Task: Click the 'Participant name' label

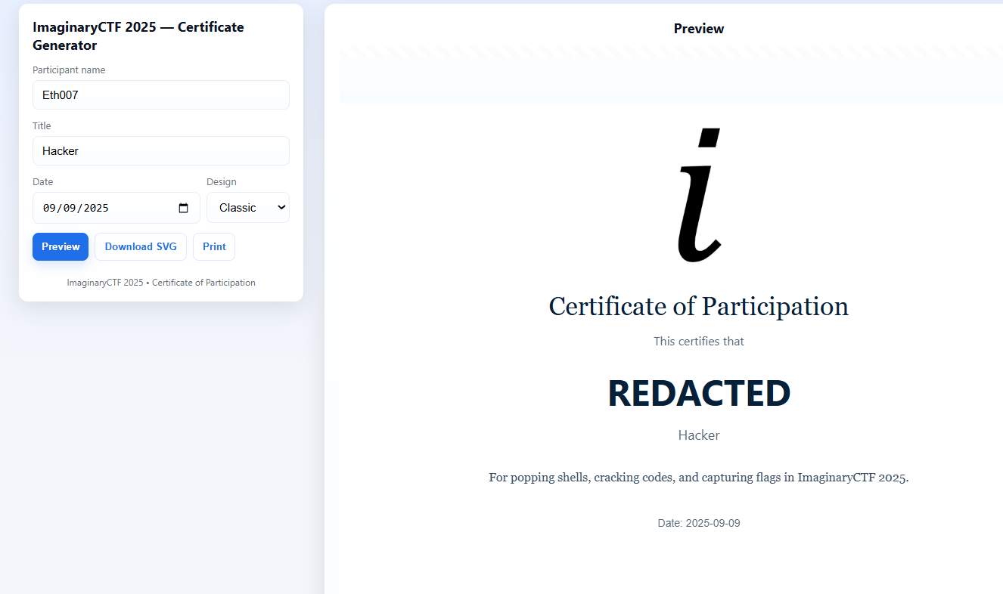Action: pos(69,70)
